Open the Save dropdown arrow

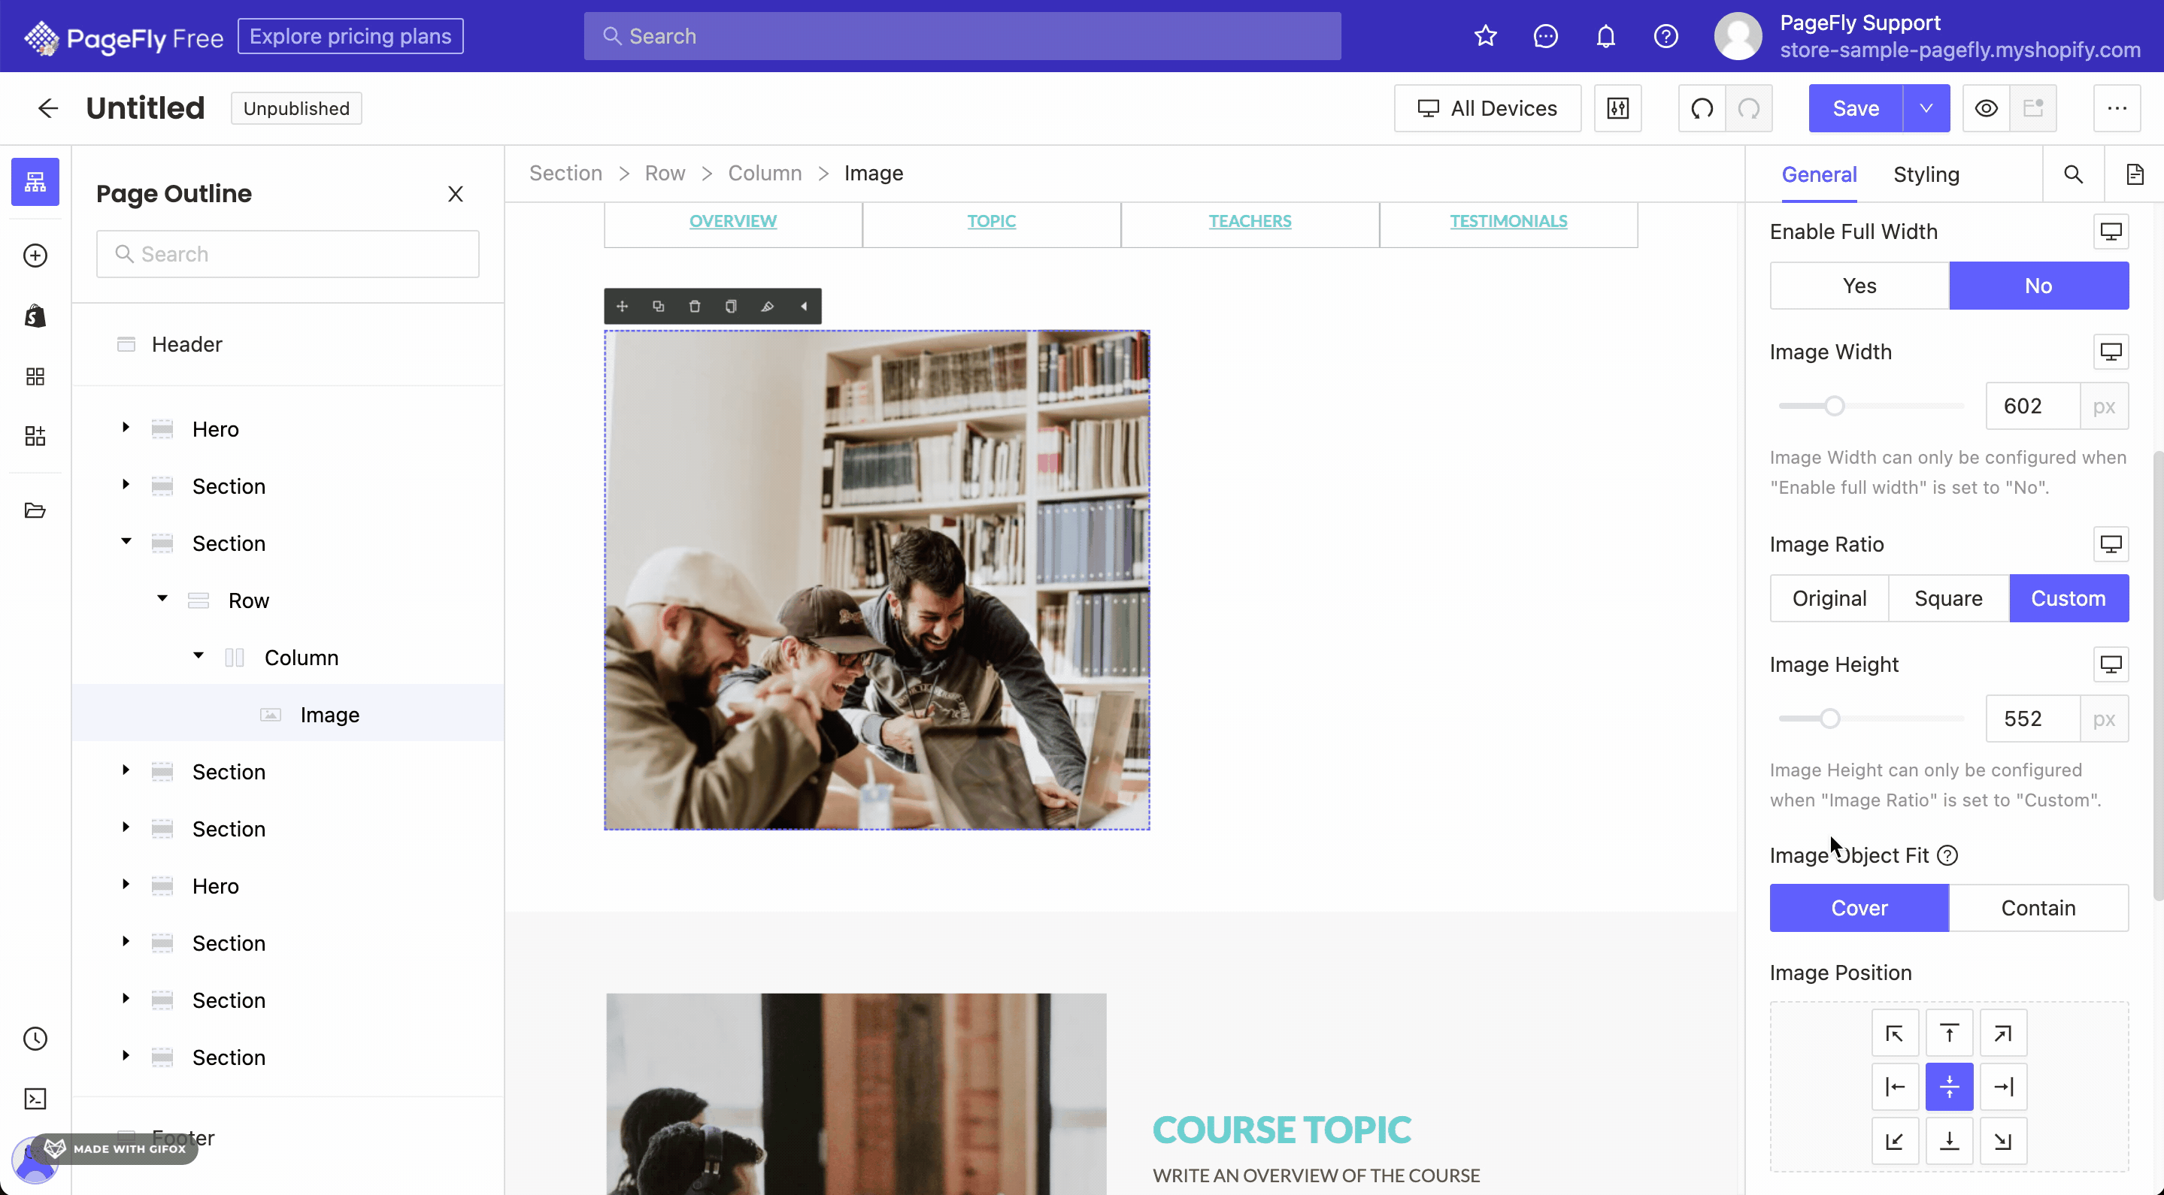(x=1926, y=108)
